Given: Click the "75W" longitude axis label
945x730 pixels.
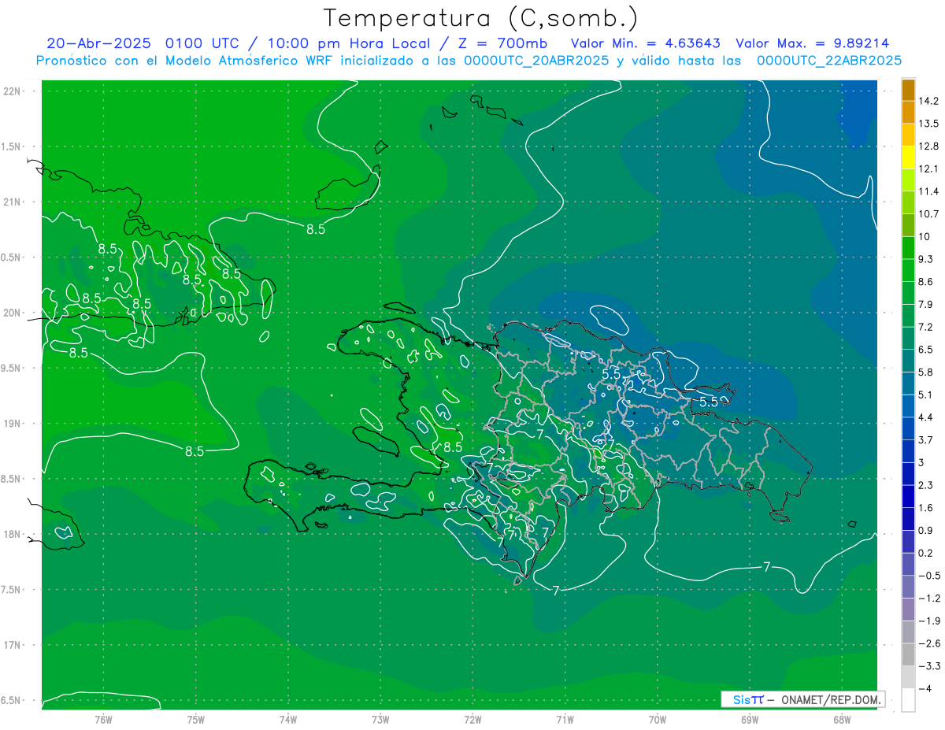Looking at the screenshot, I should point(196,720).
